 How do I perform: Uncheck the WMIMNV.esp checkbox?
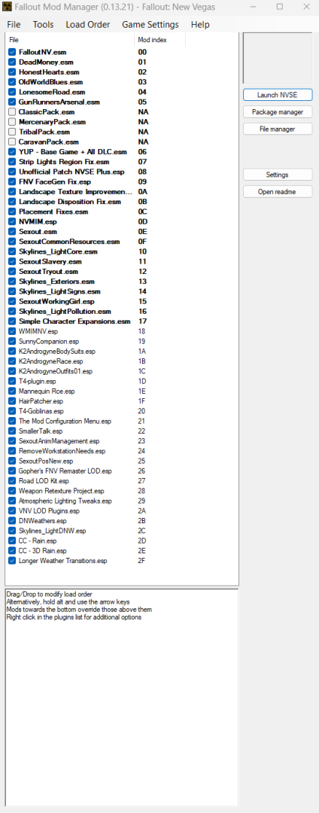pyautogui.click(x=12, y=331)
